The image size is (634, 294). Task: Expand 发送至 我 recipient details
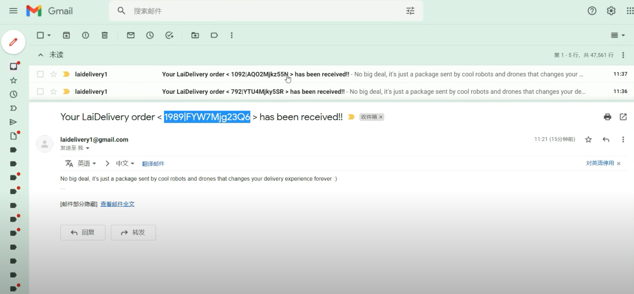click(x=88, y=148)
